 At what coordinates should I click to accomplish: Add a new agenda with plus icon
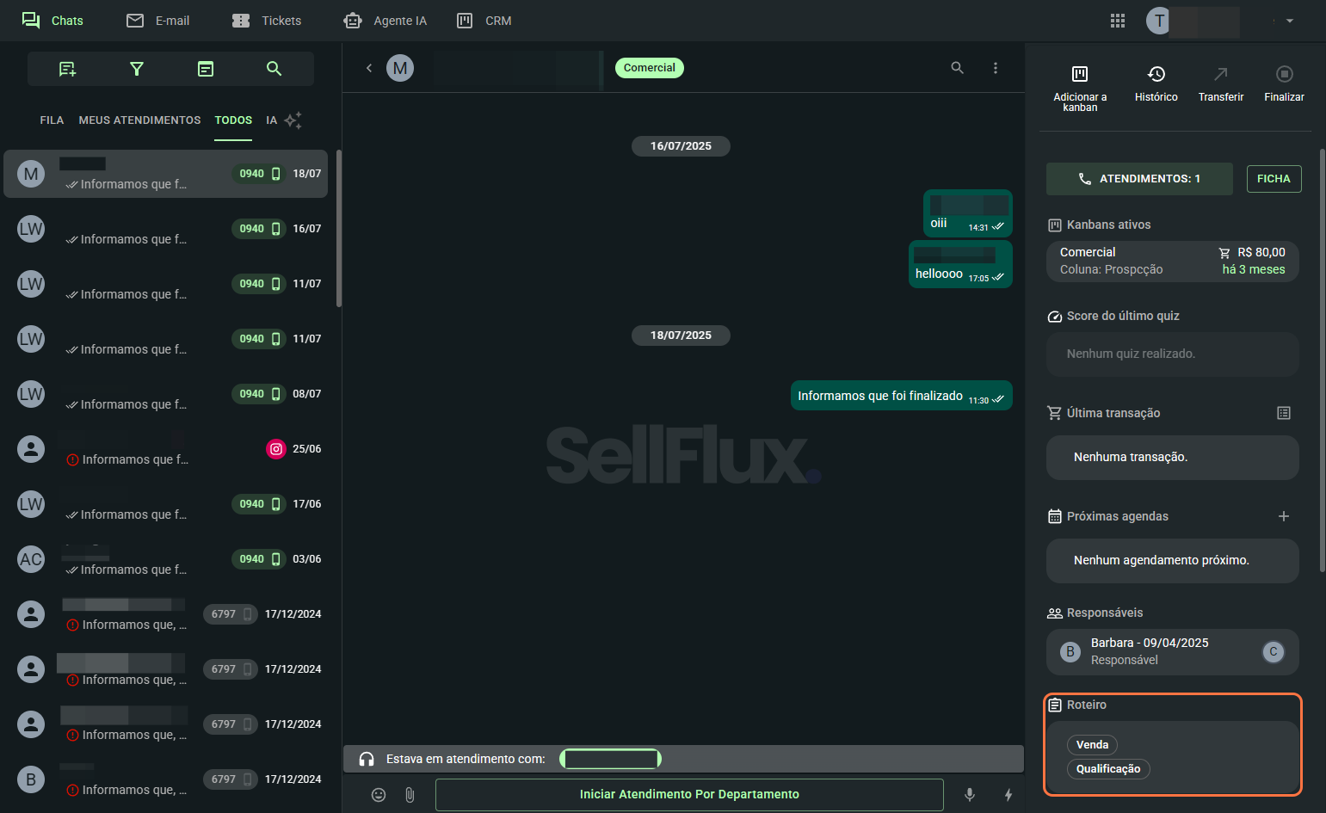1284,516
